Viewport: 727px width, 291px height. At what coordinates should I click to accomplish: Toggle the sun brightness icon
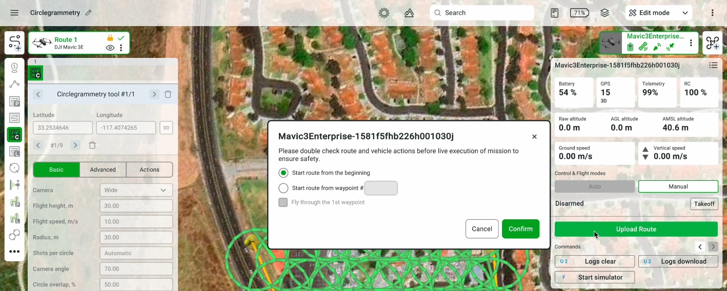383,13
